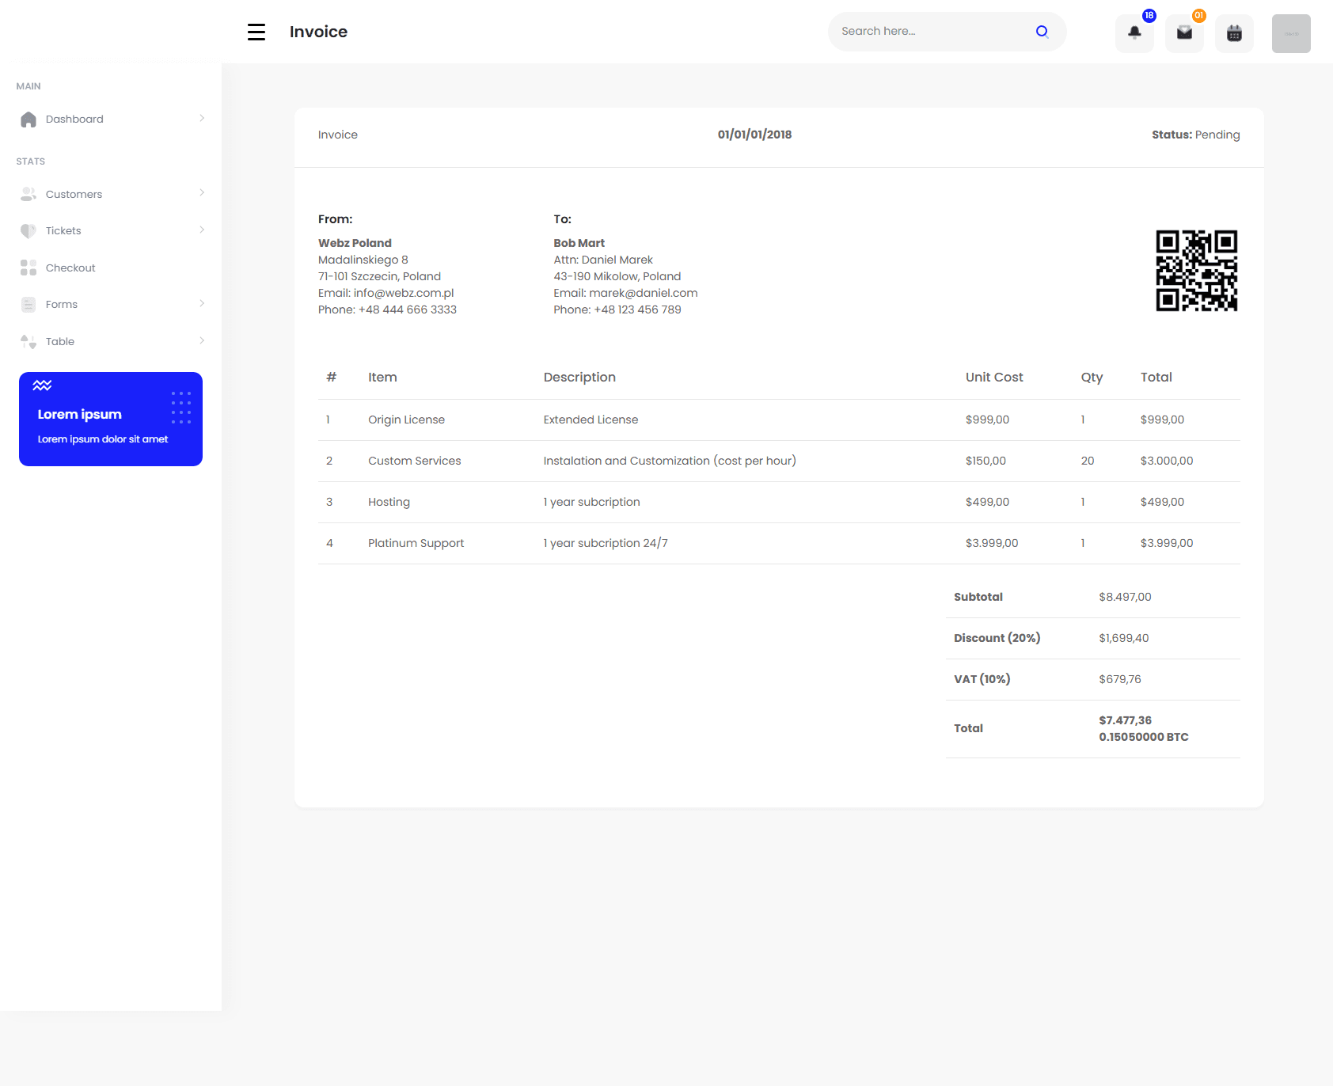Expand the Forms menu chevron

coord(203,304)
